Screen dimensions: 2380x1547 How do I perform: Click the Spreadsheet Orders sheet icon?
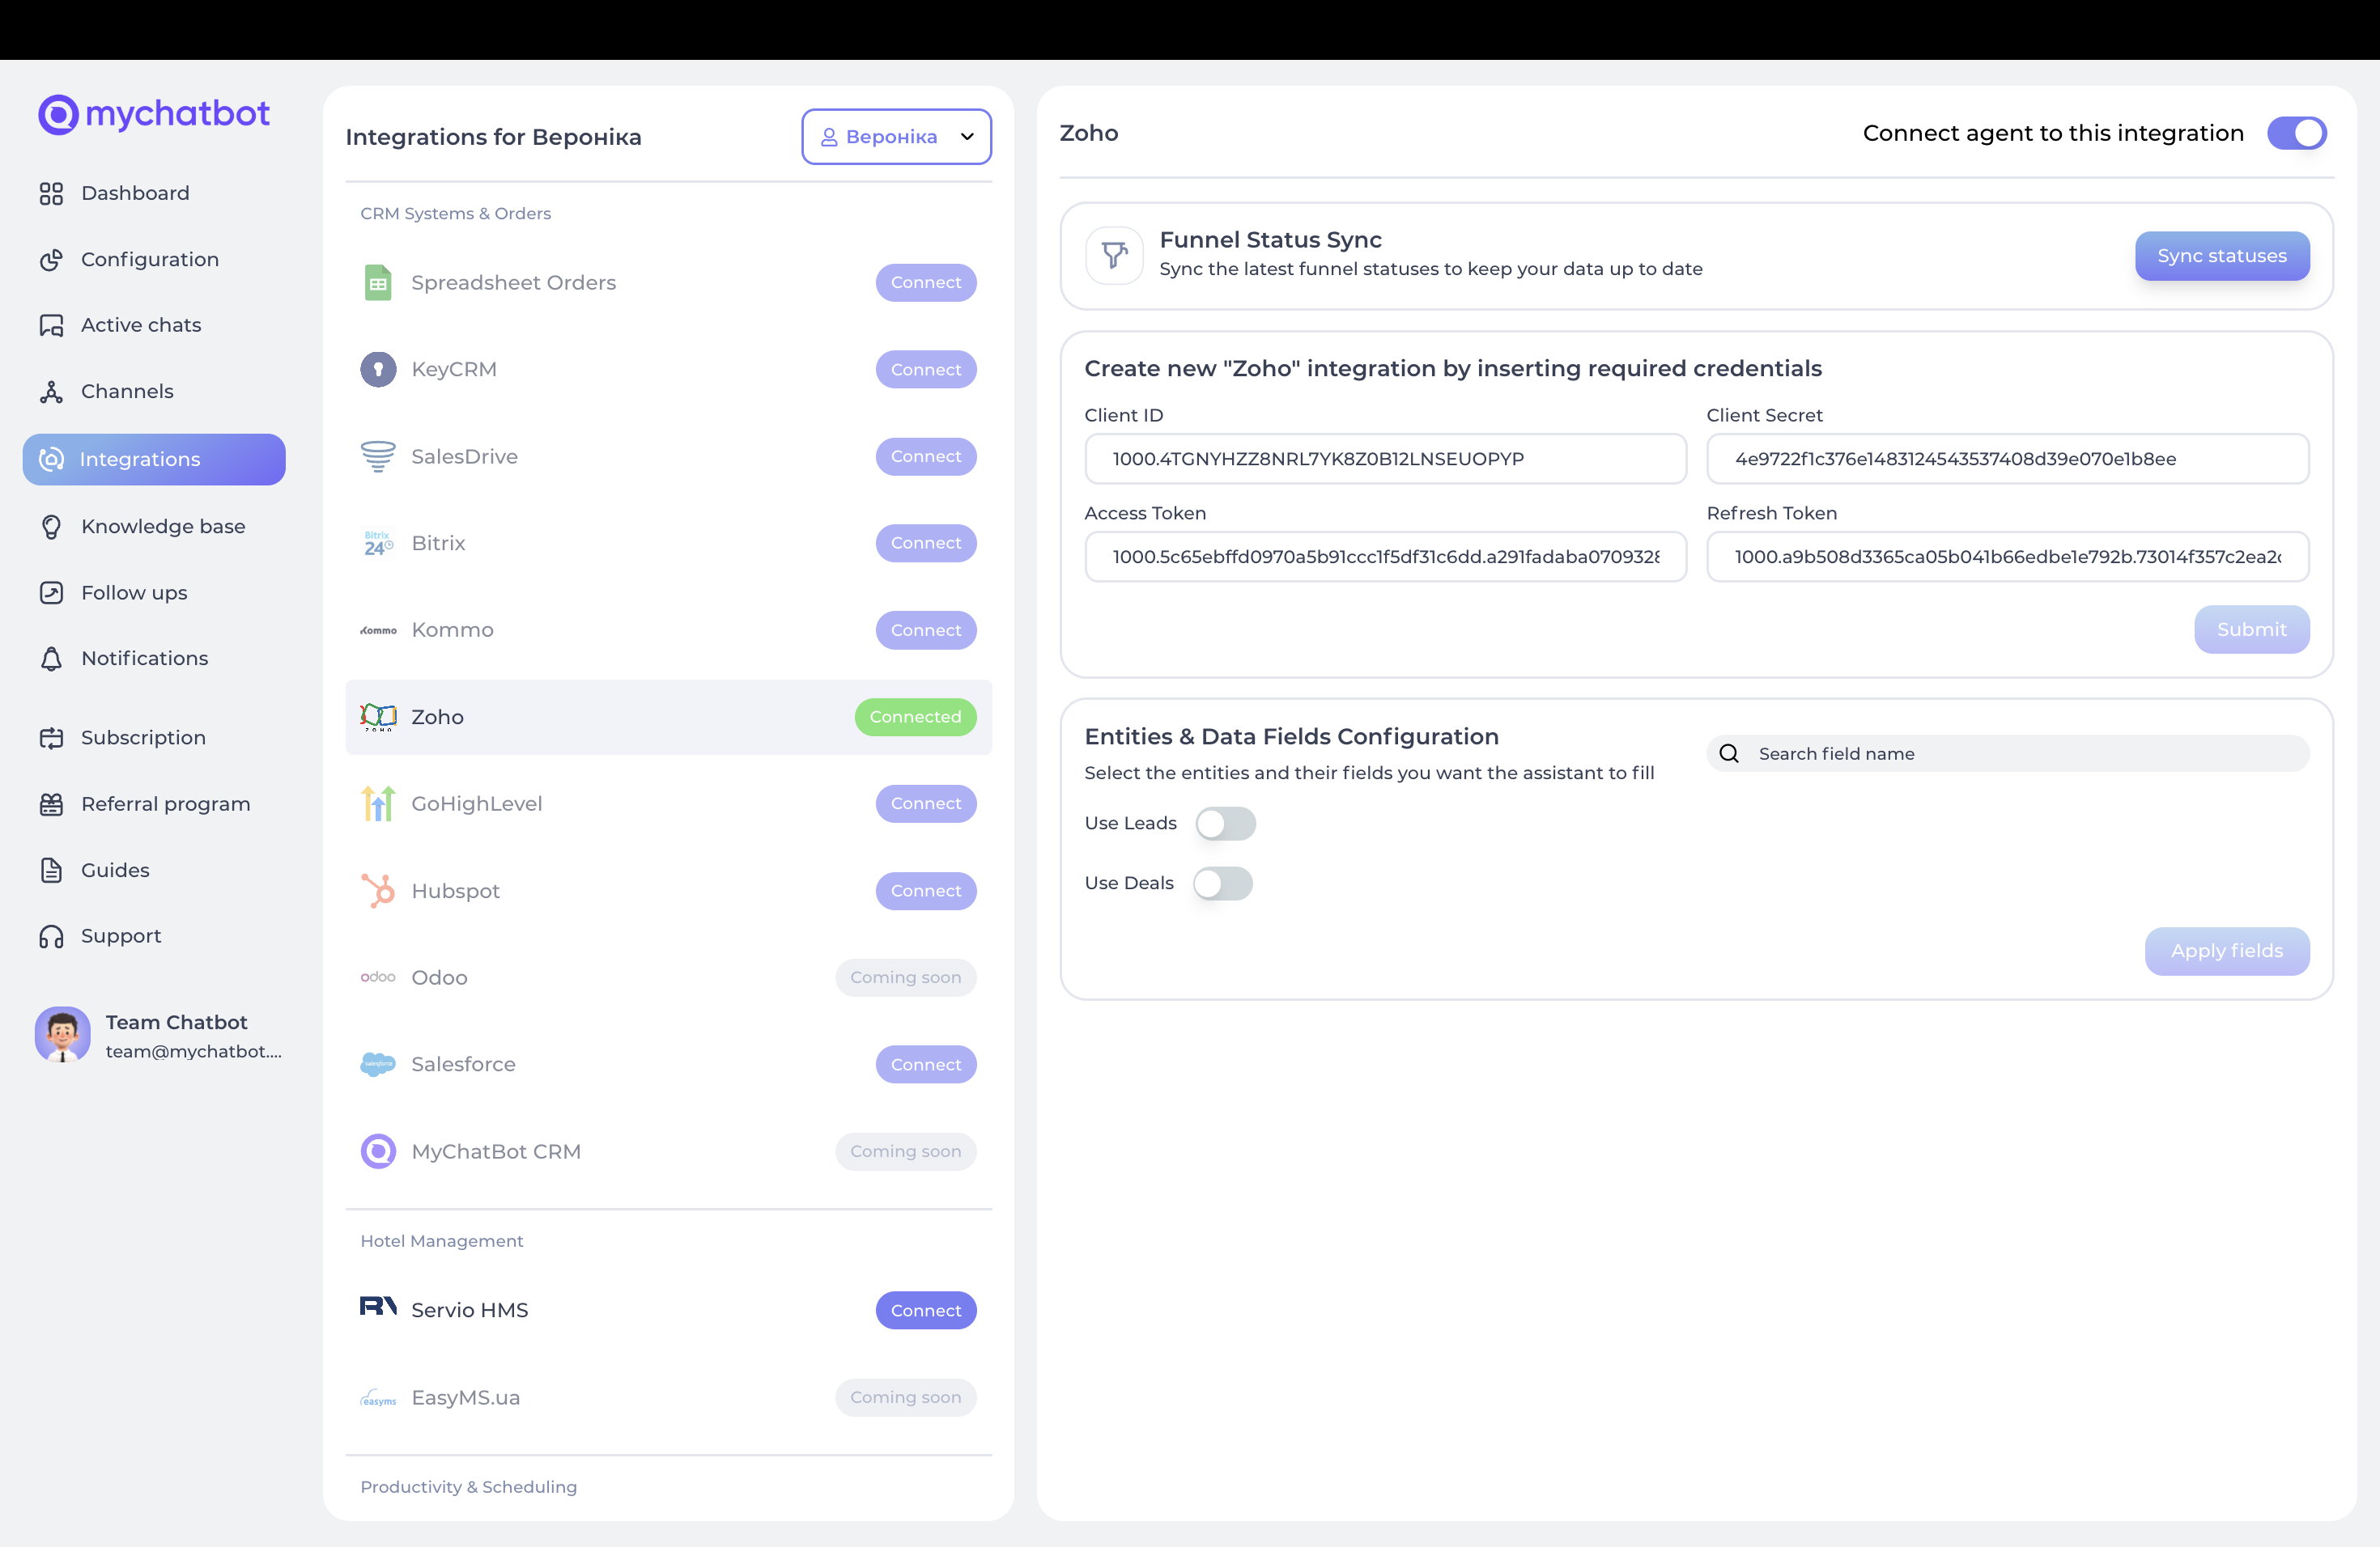pyautogui.click(x=378, y=283)
